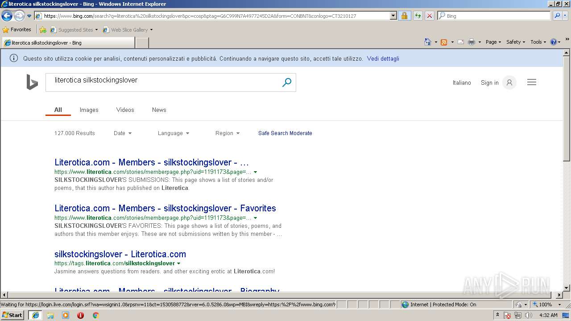
Task: Open the Tools menu
Action: [538, 42]
